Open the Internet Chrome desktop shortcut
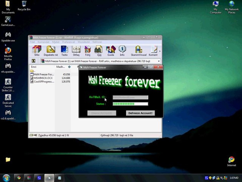This screenshot has width=242, height=182. 231,161
